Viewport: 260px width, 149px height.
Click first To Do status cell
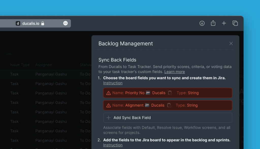pos(85,74)
